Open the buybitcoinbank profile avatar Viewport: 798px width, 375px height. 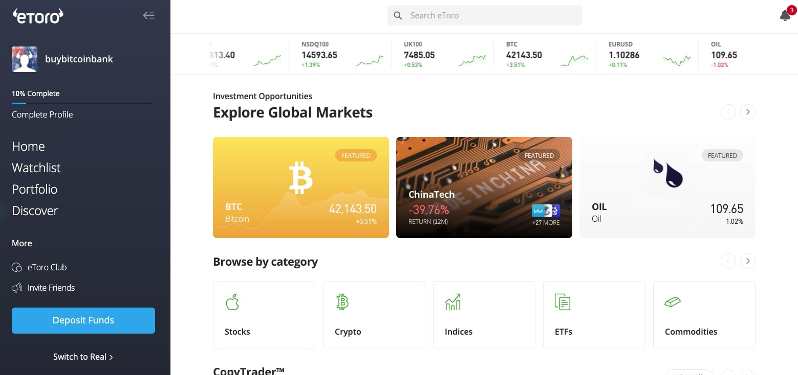pos(25,59)
